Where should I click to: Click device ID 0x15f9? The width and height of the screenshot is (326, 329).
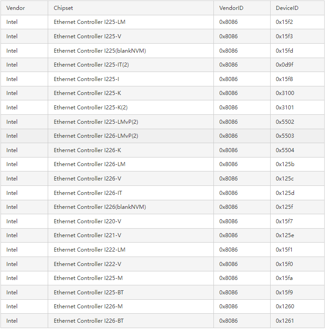(284, 292)
